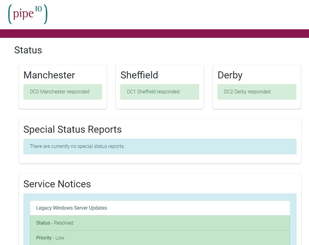Click the Service Notices heading

(57, 184)
